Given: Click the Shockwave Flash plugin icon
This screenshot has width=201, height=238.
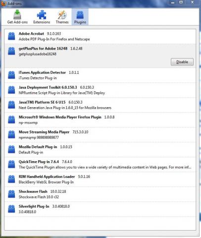Looking at the screenshot, I should click(x=11, y=194).
